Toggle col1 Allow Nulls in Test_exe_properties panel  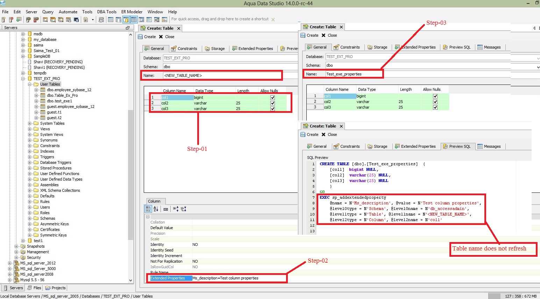pos(435,96)
